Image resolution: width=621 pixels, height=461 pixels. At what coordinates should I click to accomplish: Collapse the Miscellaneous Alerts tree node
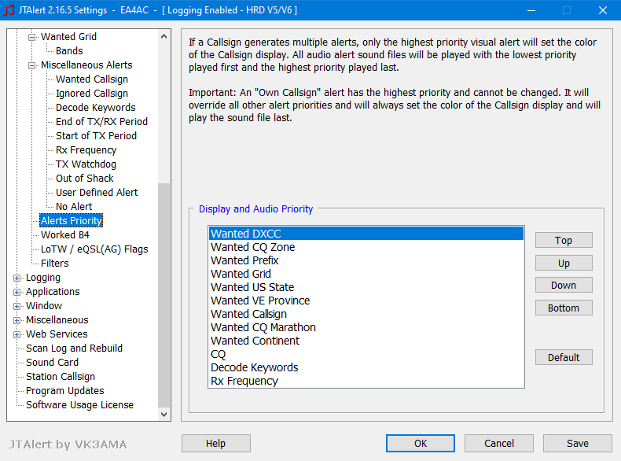[31, 65]
